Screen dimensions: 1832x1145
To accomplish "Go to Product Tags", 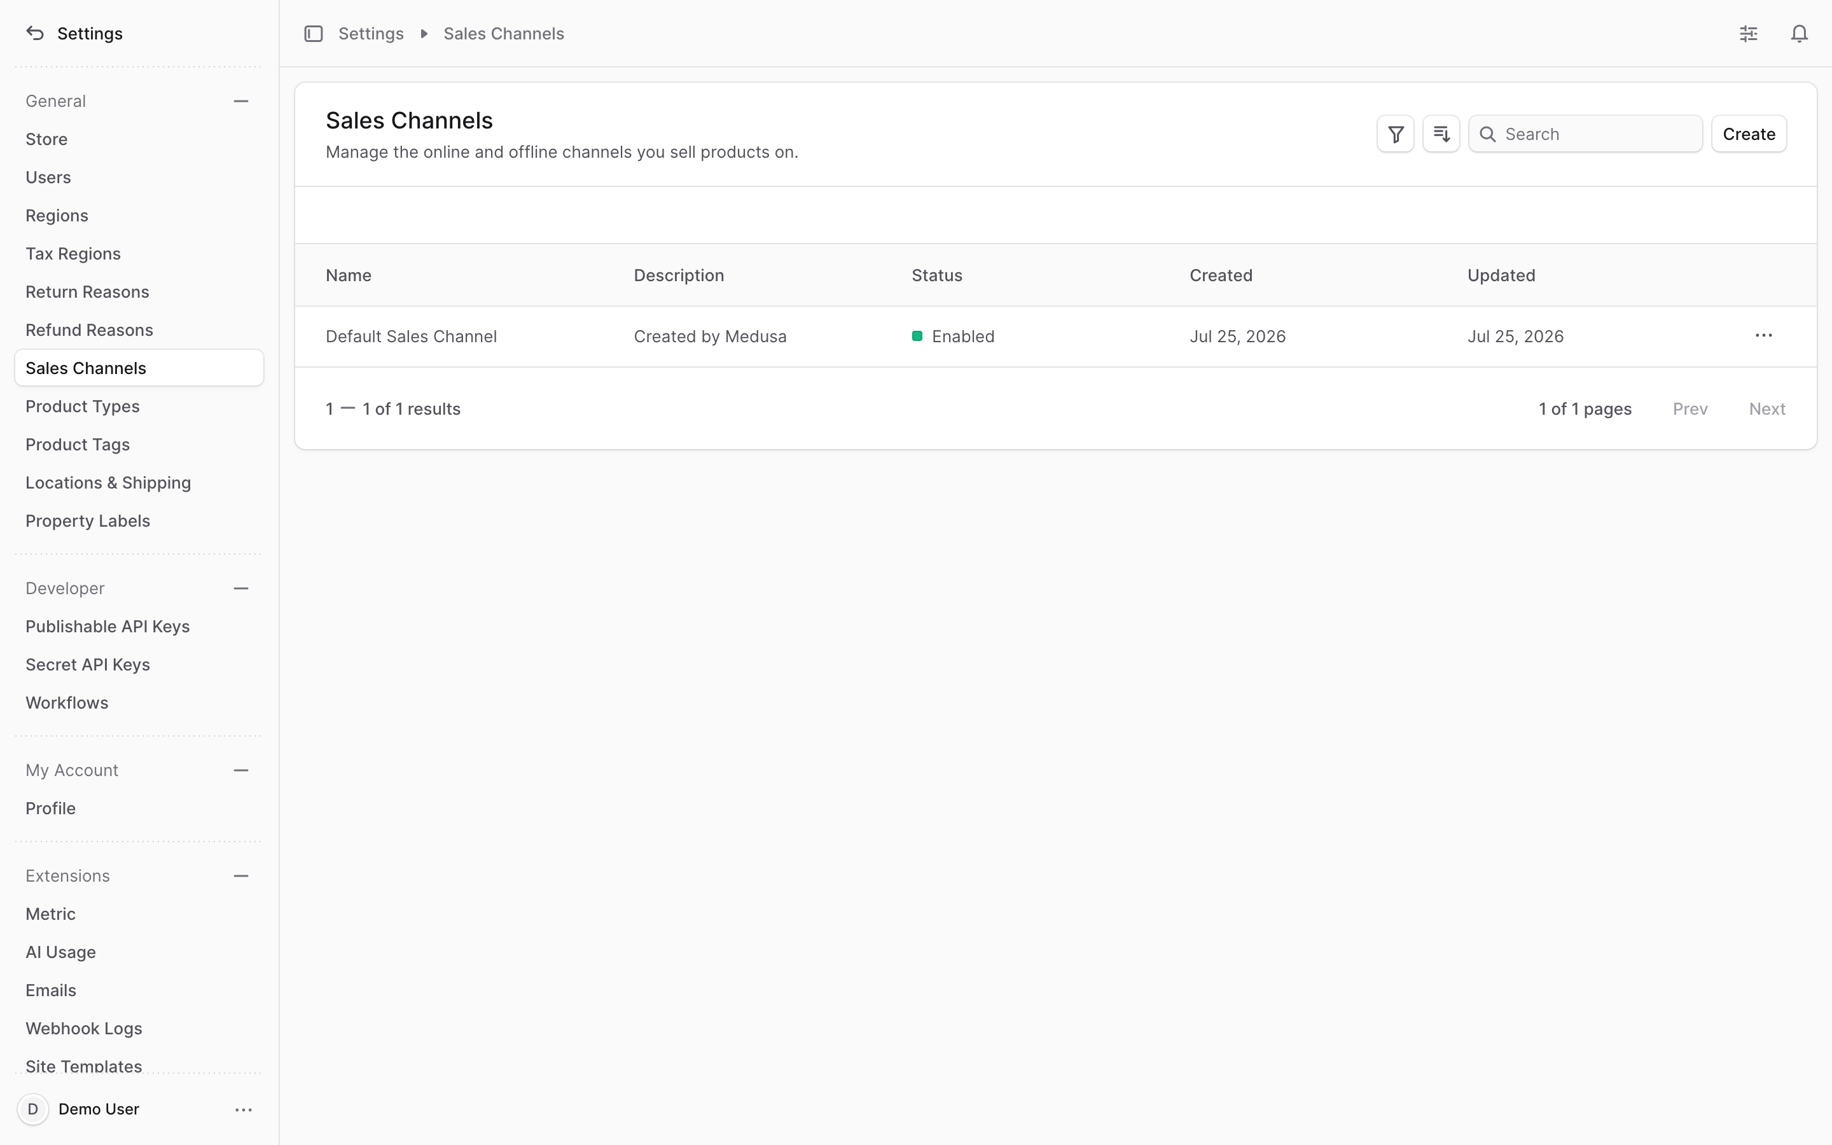I will pyautogui.click(x=139, y=445).
